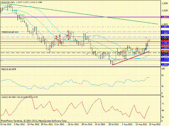Click the 10 Jul 2012 date label

[x=100, y=124]
